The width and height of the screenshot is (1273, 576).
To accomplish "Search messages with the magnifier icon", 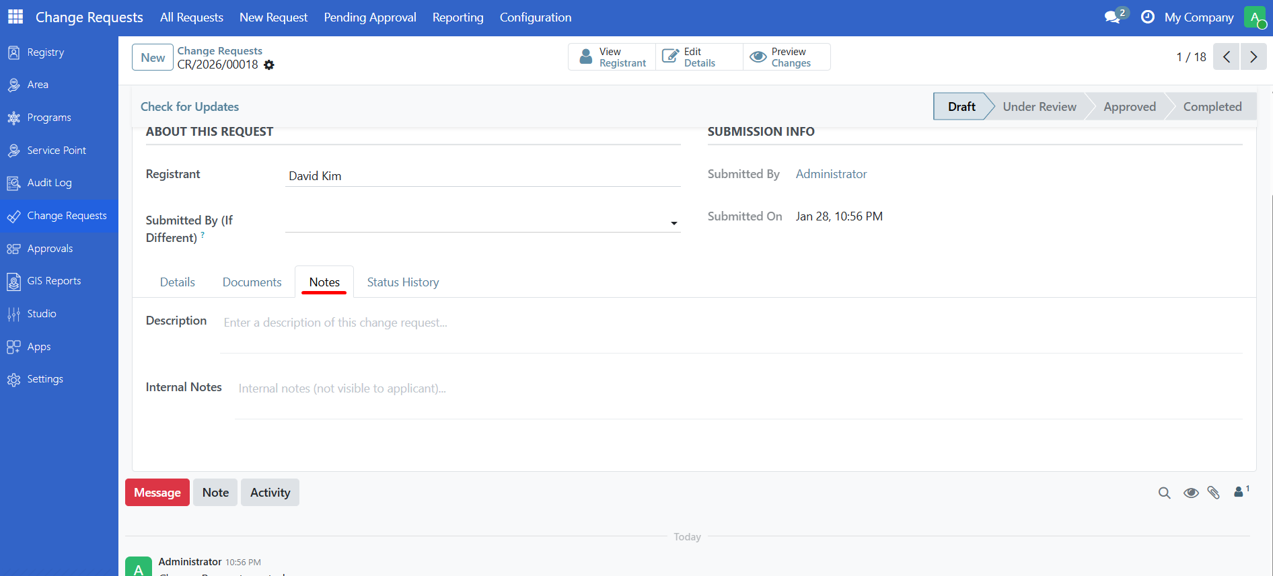I will pos(1164,493).
